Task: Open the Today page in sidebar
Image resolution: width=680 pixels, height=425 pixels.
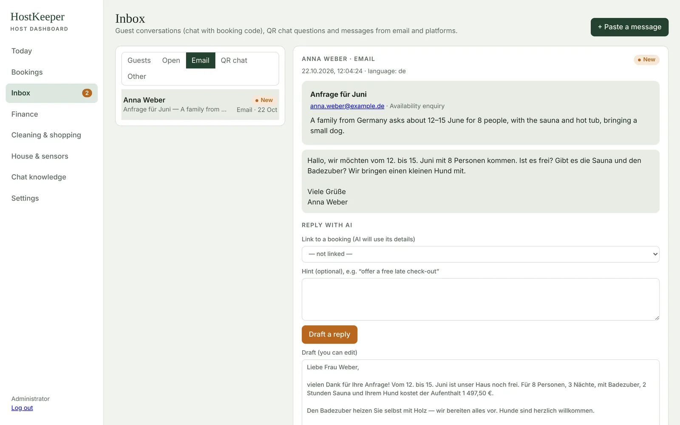Action: point(22,51)
